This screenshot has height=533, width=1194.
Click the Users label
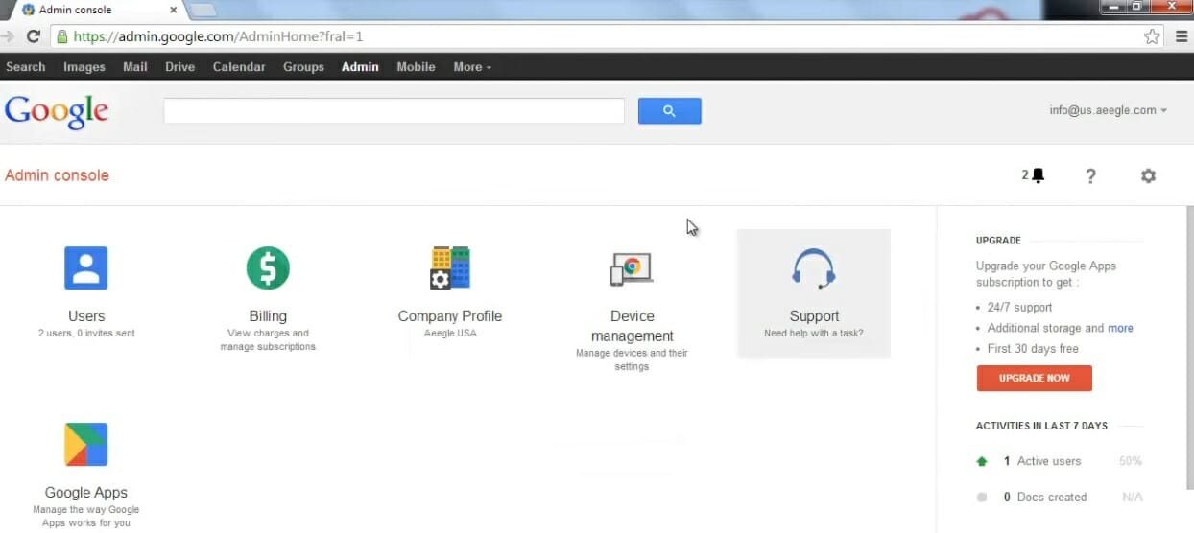(x=86, y=316)
